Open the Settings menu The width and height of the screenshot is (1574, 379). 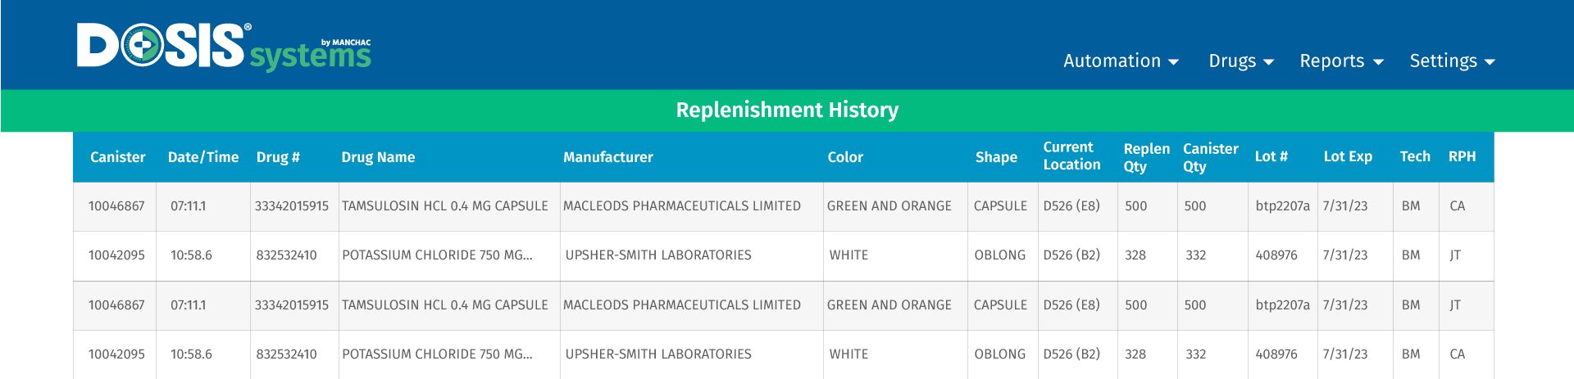1452,61
